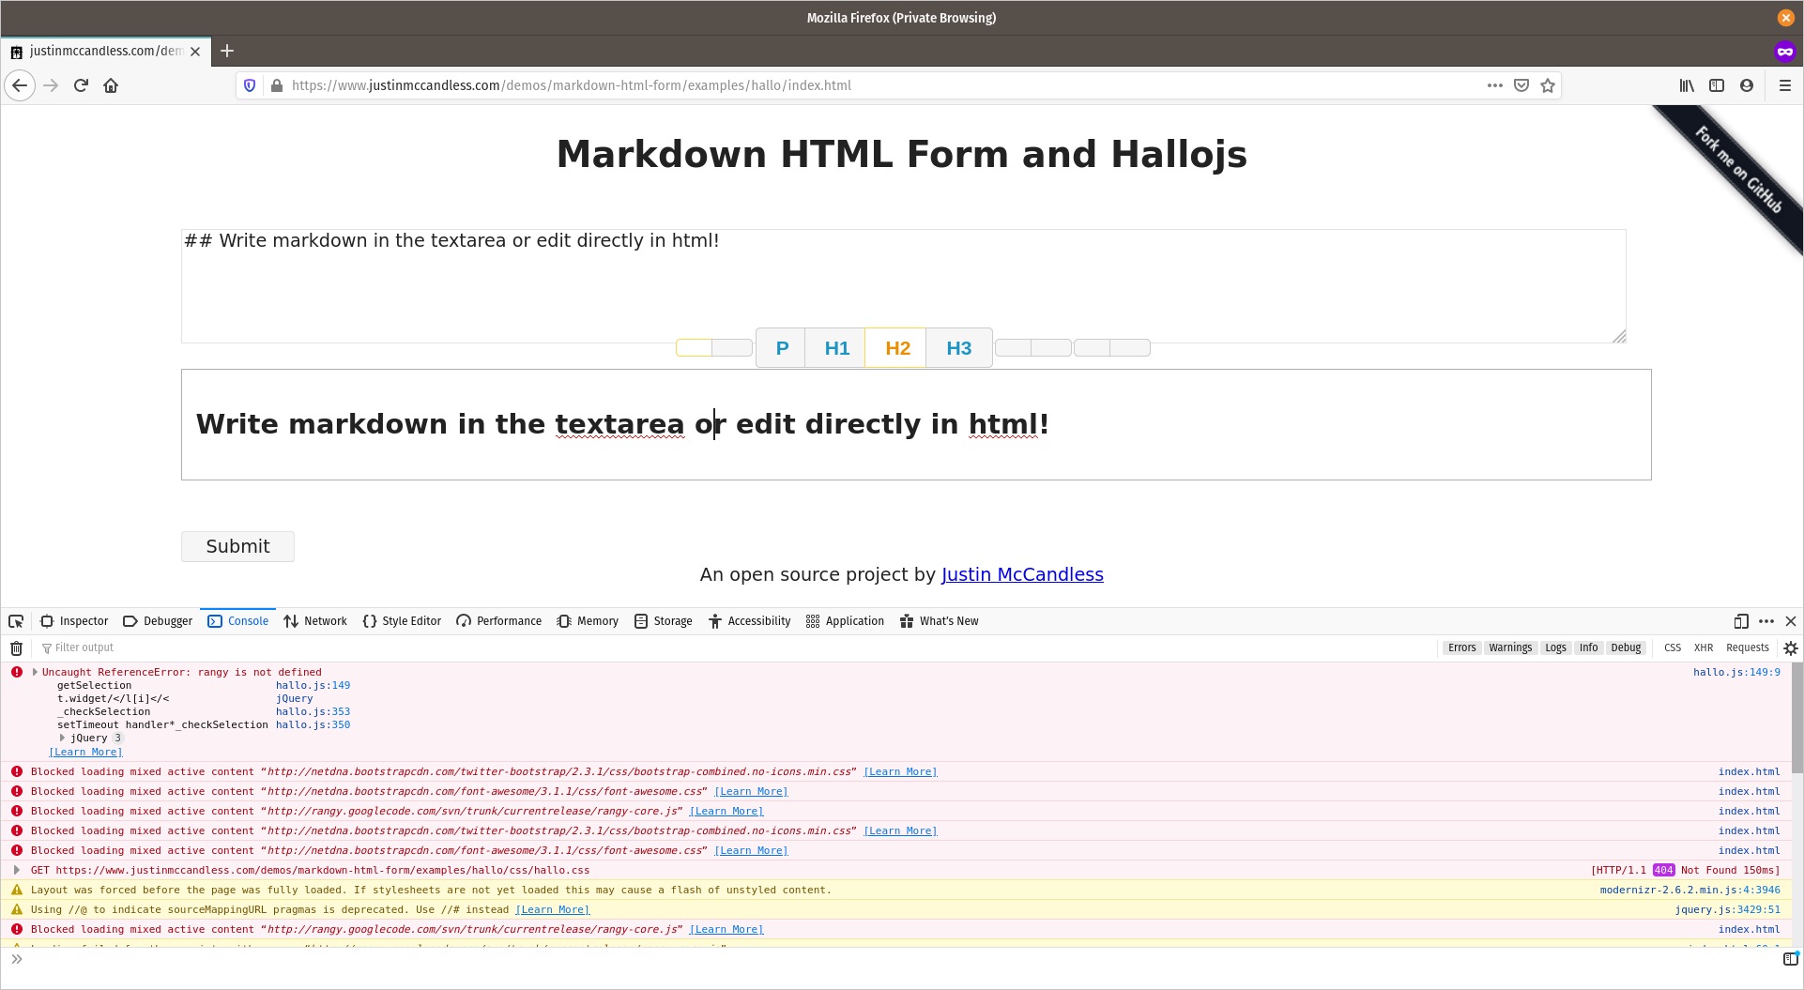Screen dimensions: 1804x990
Task: Open the Firefox hamburger menu
Action: click(1785, 85)
